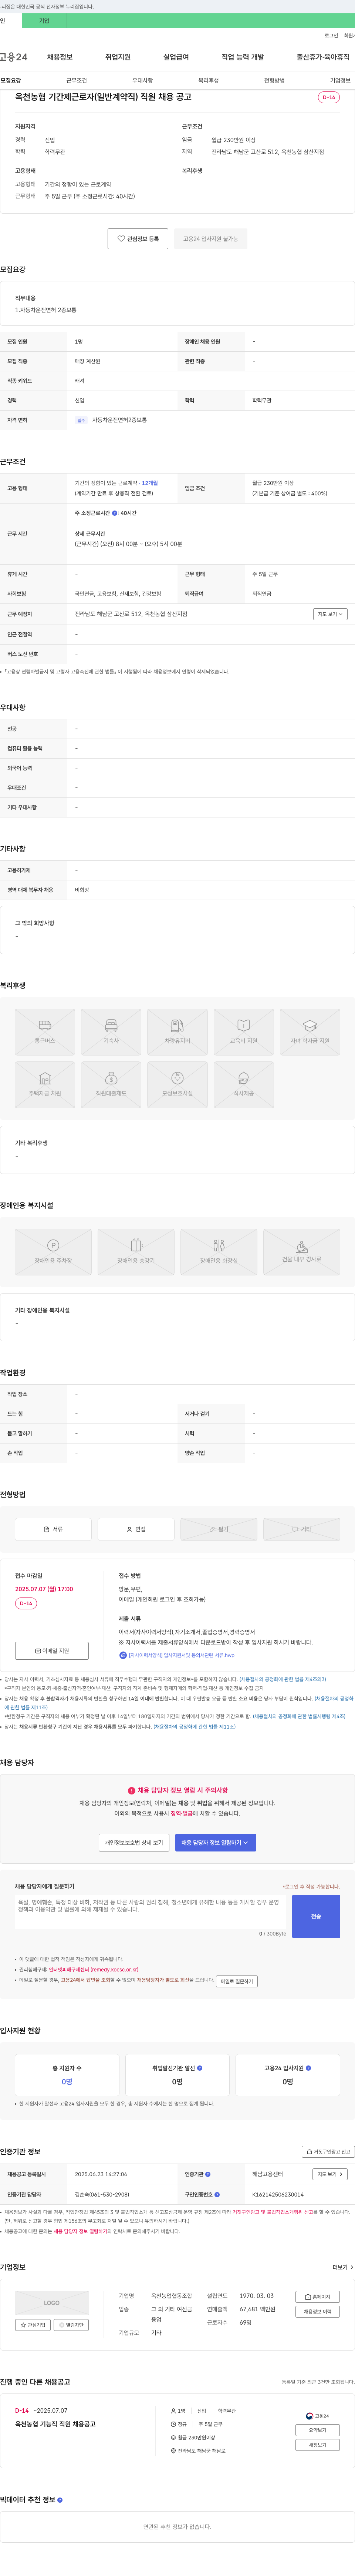Click the 관심기업 star button
Viewport: 355px width, 2576px height.
(x=33, y=2325)
